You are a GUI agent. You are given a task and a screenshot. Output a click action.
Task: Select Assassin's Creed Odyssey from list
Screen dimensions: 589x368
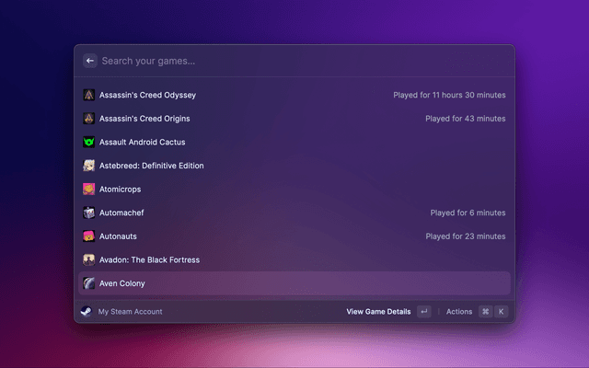pos(147,95)
